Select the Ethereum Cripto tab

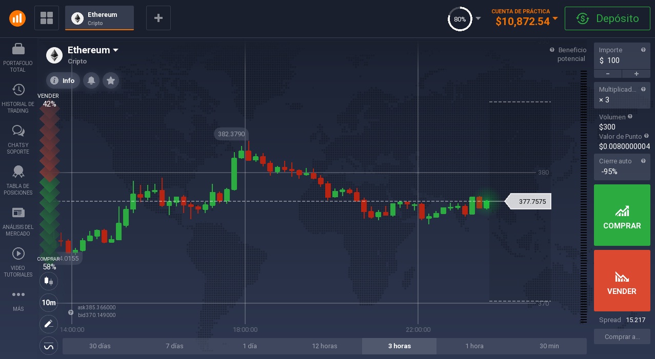tap(100, 18)
